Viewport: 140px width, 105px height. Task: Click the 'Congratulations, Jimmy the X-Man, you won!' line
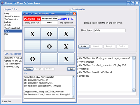tap(44, 92)
